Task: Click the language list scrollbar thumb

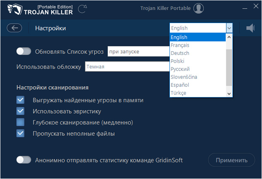Action: click(x=229, y=68)
